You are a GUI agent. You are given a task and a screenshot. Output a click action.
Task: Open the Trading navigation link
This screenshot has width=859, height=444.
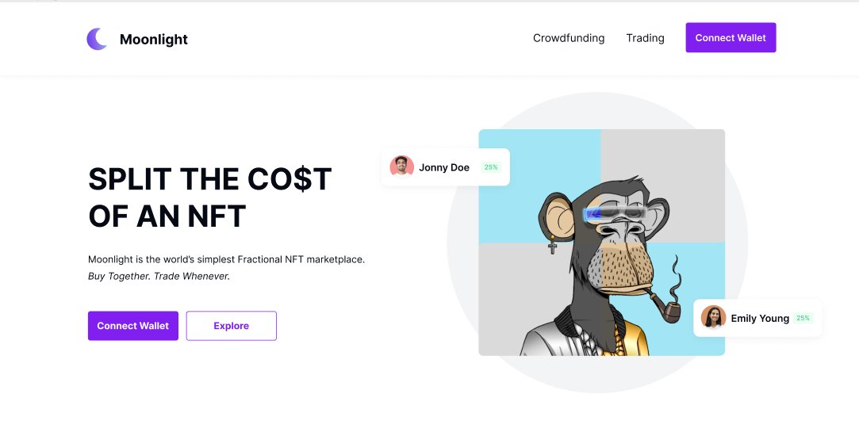point(645,38)
